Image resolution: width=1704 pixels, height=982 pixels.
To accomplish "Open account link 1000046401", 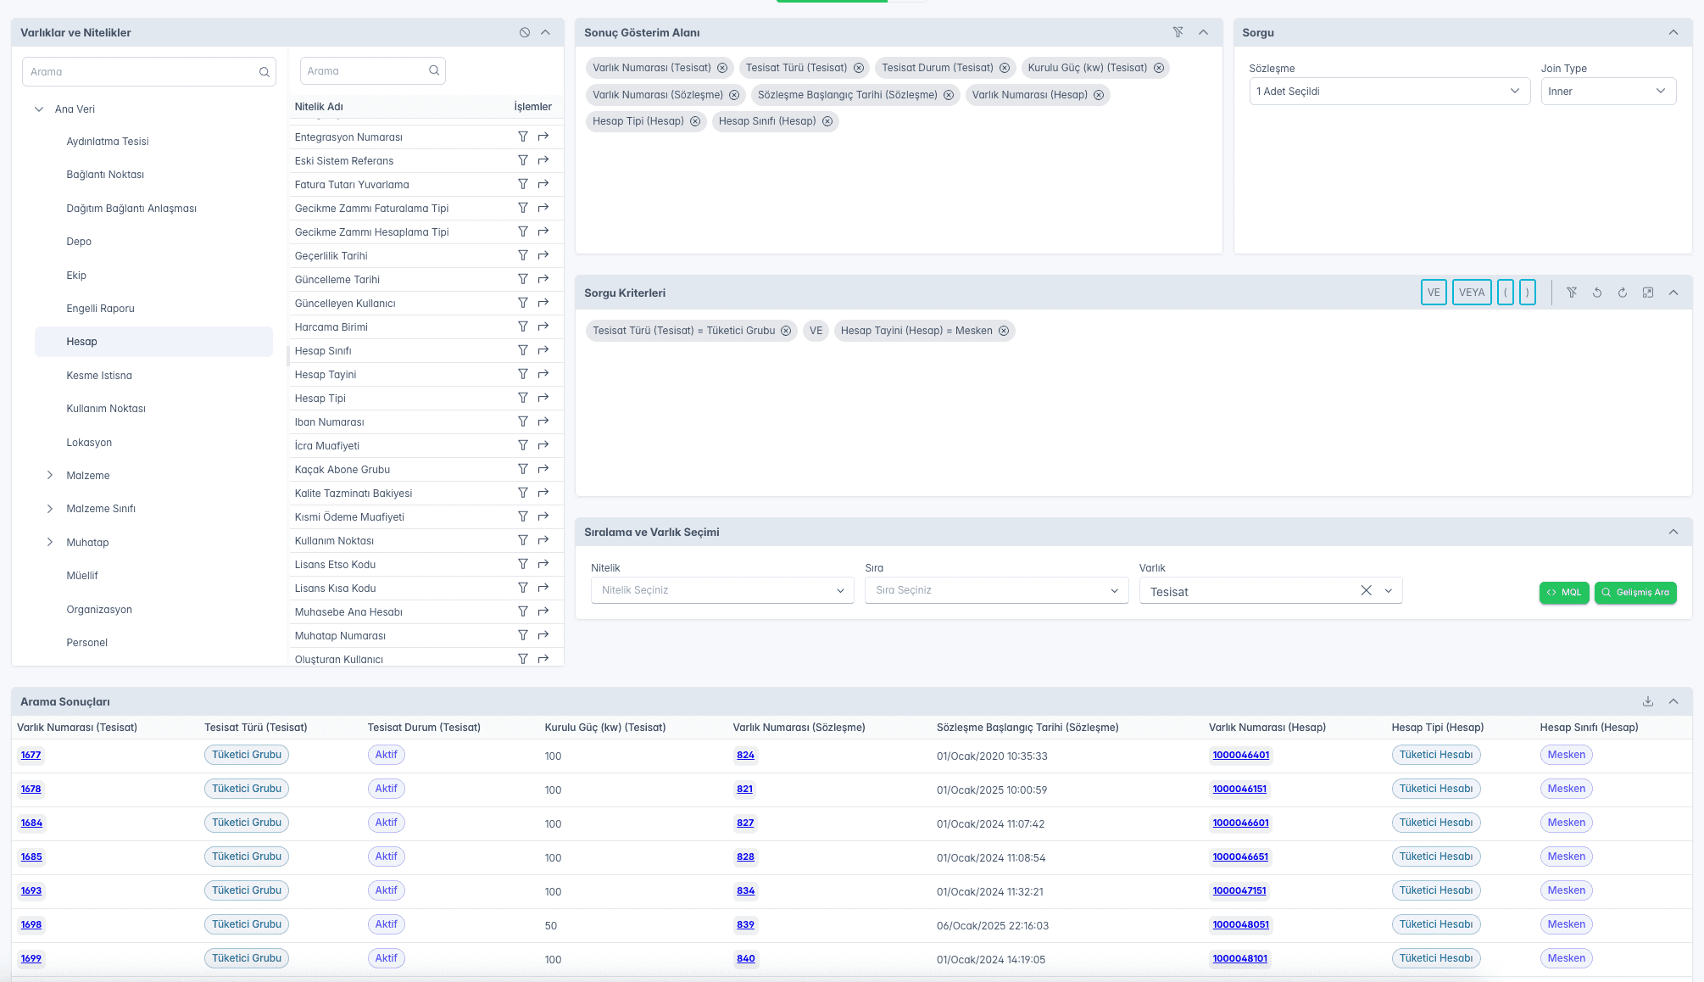I will tap(1240, 755).
